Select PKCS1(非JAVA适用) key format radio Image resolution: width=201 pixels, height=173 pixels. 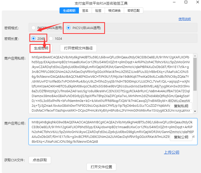tap(68, 28)
